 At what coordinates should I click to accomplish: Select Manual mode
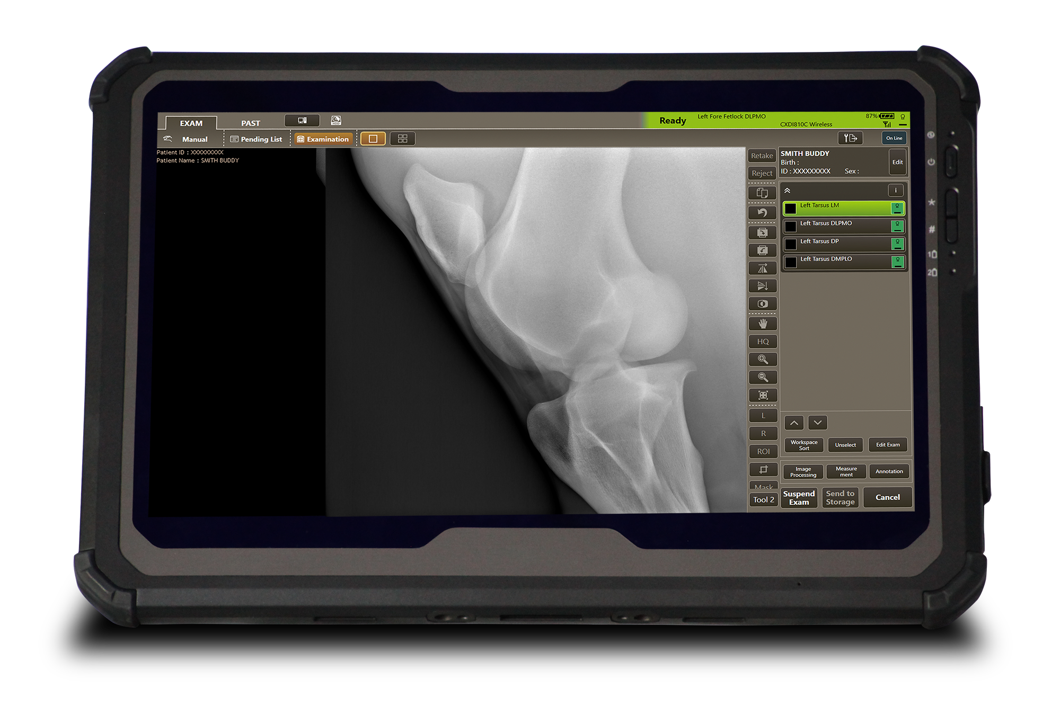coord(187,139)
